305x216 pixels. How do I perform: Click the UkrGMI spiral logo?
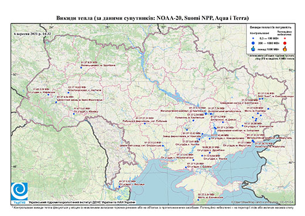(19, 191)
